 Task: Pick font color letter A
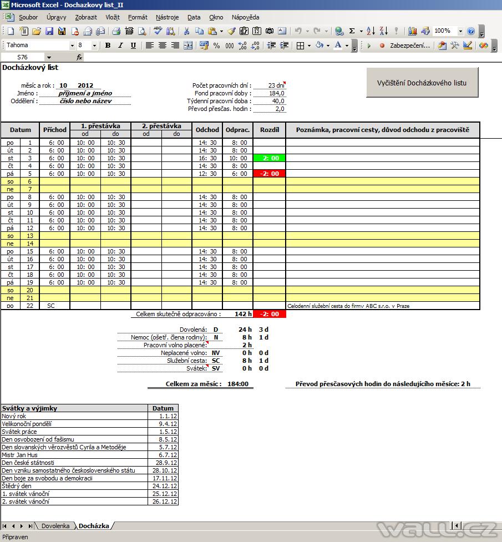coord(338,45)
